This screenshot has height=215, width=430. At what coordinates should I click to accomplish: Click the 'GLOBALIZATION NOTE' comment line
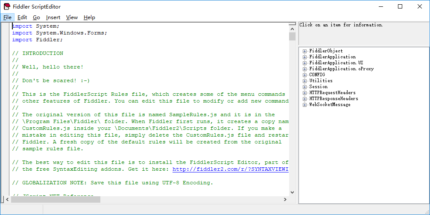point(112,183)
